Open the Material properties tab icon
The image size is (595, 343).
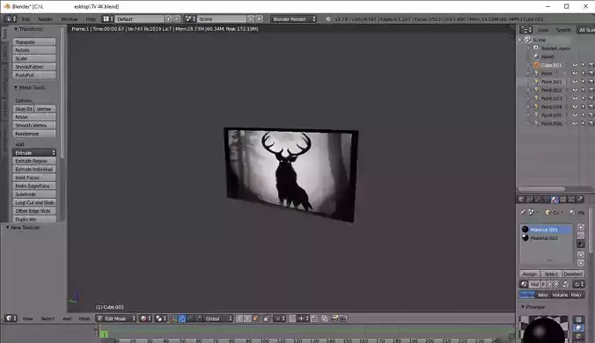pyautogui.click(x=555, y=200)
